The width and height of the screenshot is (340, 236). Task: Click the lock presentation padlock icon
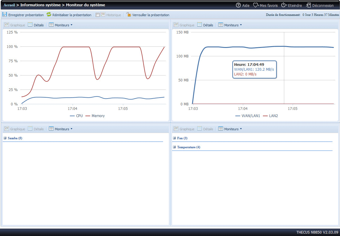(129, 14)
